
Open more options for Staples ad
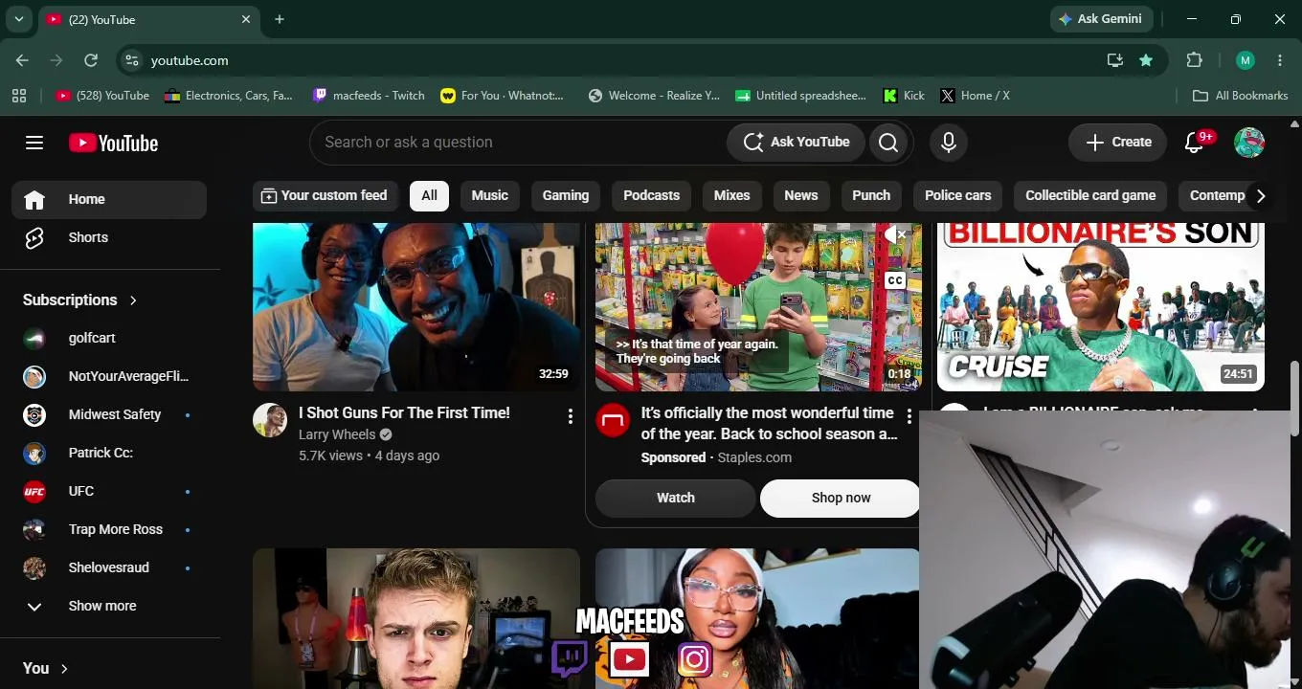[x=909, y=416]
